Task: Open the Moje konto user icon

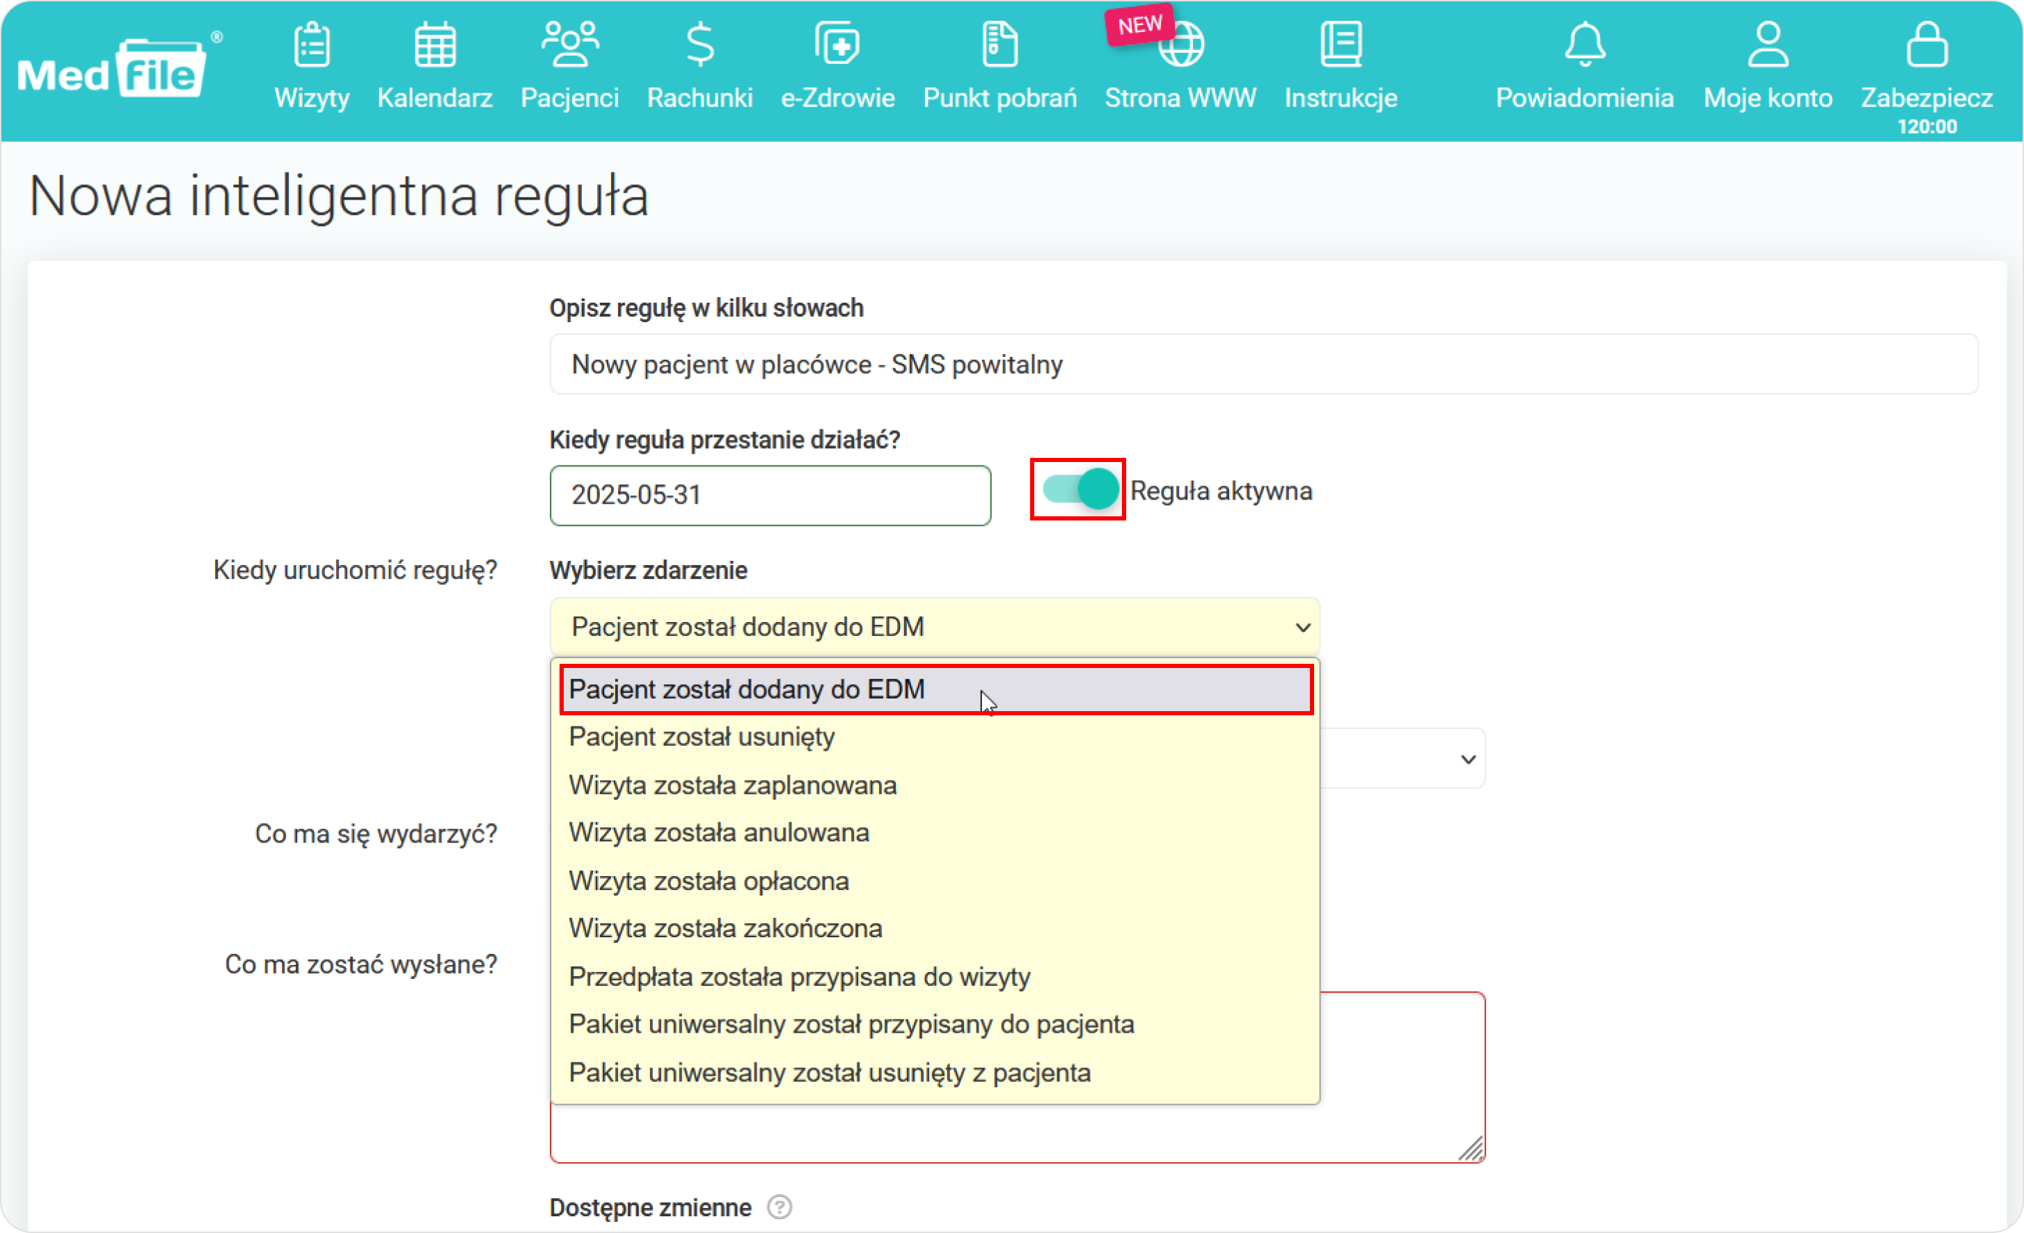Action: point(1768,45)
